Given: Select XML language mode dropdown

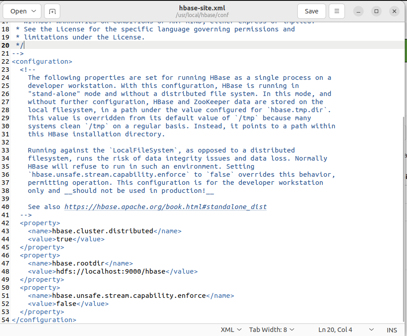Looking at the screenshot, I should click(x=231, y=330).
